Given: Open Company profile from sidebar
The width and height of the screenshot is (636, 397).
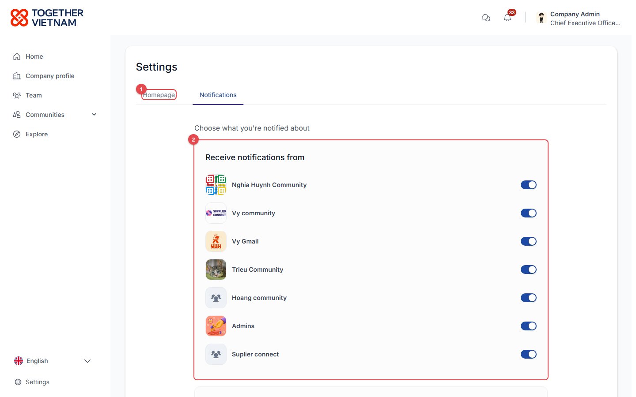Looking at the screenshot, I should (x=50, y=76).
